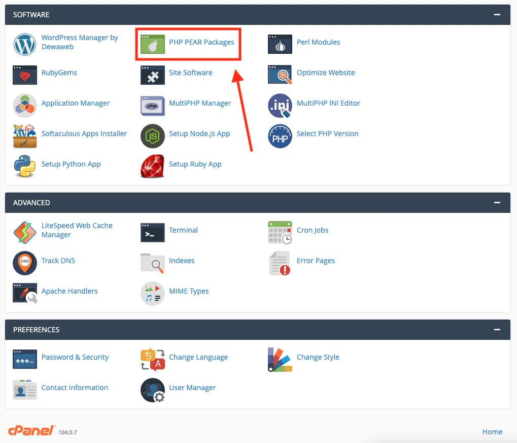Screen dimensions: 517x443
Task: Open the Application Manager link
Action: pyautogui.click(x=76, y=103)
